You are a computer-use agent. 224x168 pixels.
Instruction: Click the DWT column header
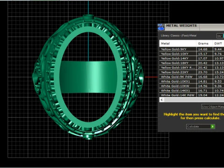[218, 43]
